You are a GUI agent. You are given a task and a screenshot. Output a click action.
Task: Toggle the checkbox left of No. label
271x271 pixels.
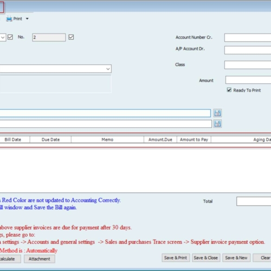point(10,37)
